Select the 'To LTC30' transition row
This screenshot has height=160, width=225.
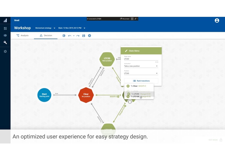click(140, 94)
